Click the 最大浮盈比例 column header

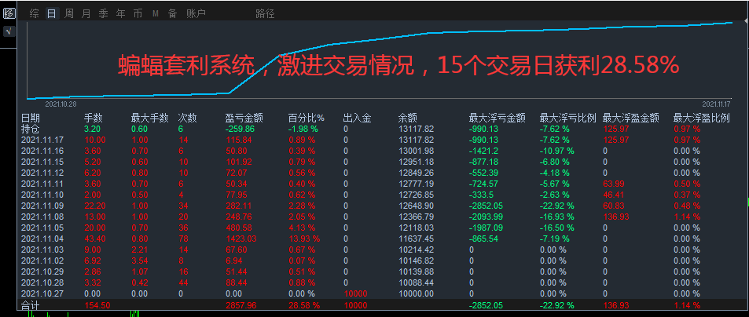pyautogui.click(x=702, y=118)
